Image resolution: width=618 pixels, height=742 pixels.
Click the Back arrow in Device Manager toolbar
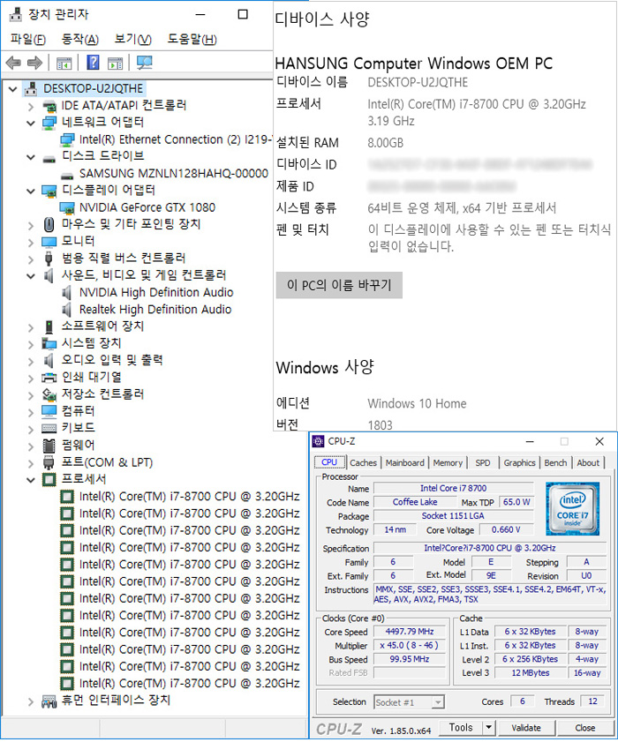pos(13,63)
